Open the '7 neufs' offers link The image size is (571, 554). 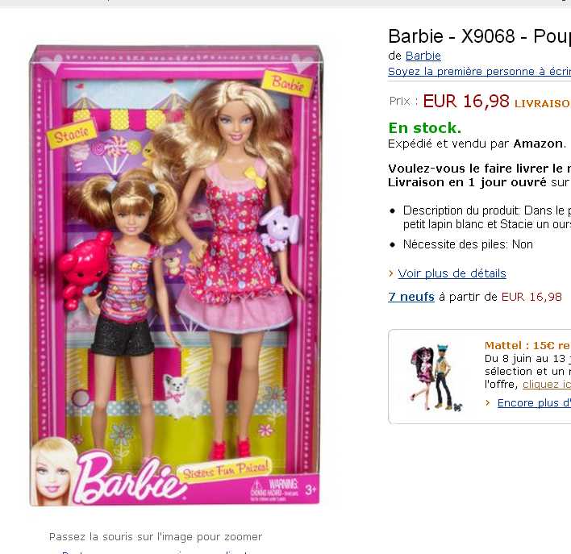click(x=411, y=297)
